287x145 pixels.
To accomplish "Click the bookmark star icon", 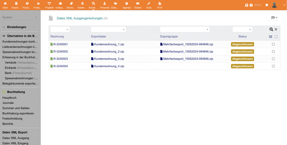I will [267, 5].
